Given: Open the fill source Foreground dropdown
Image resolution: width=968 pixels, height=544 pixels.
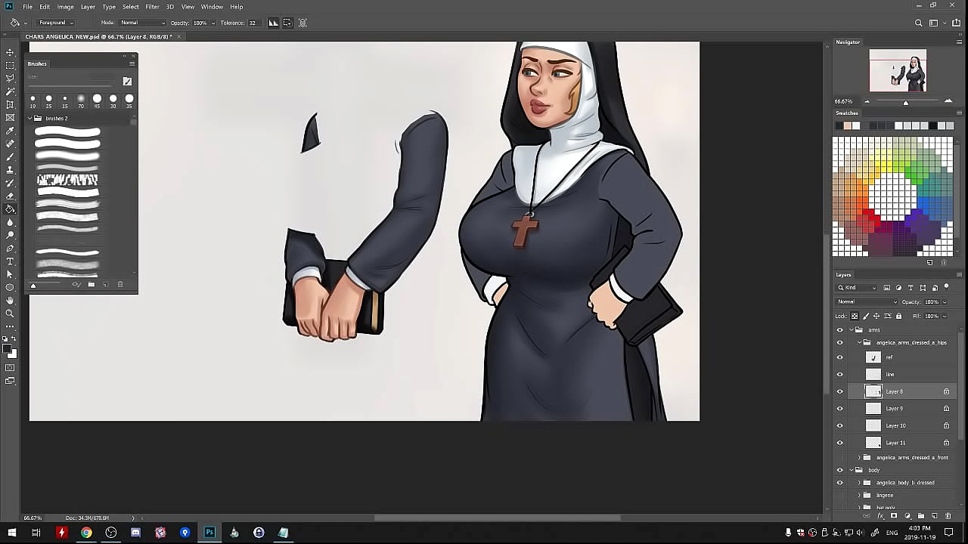Looking at the screenshot, I should 56,23.
